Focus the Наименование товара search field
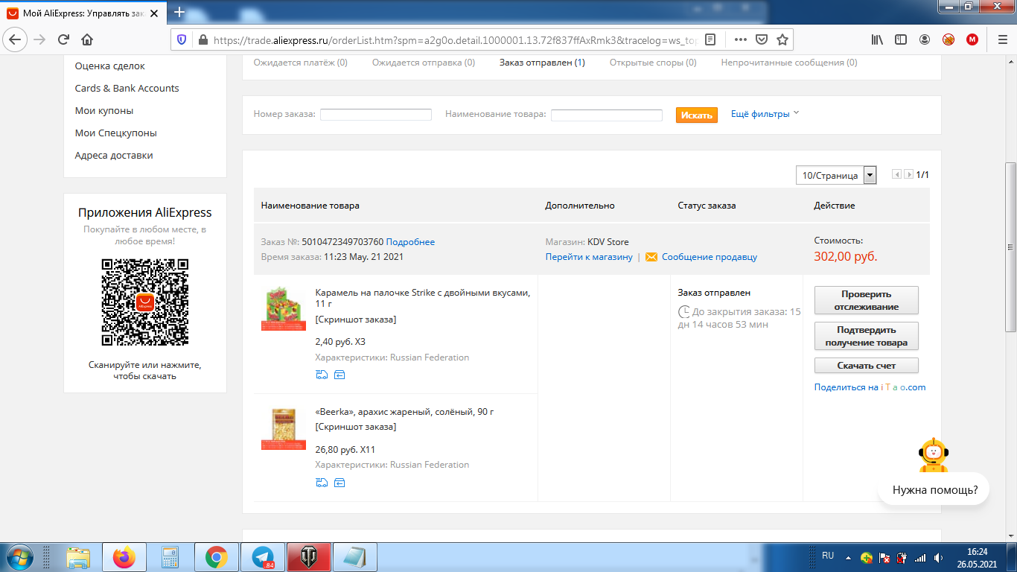1017x572 pixels. pos(607,115)
